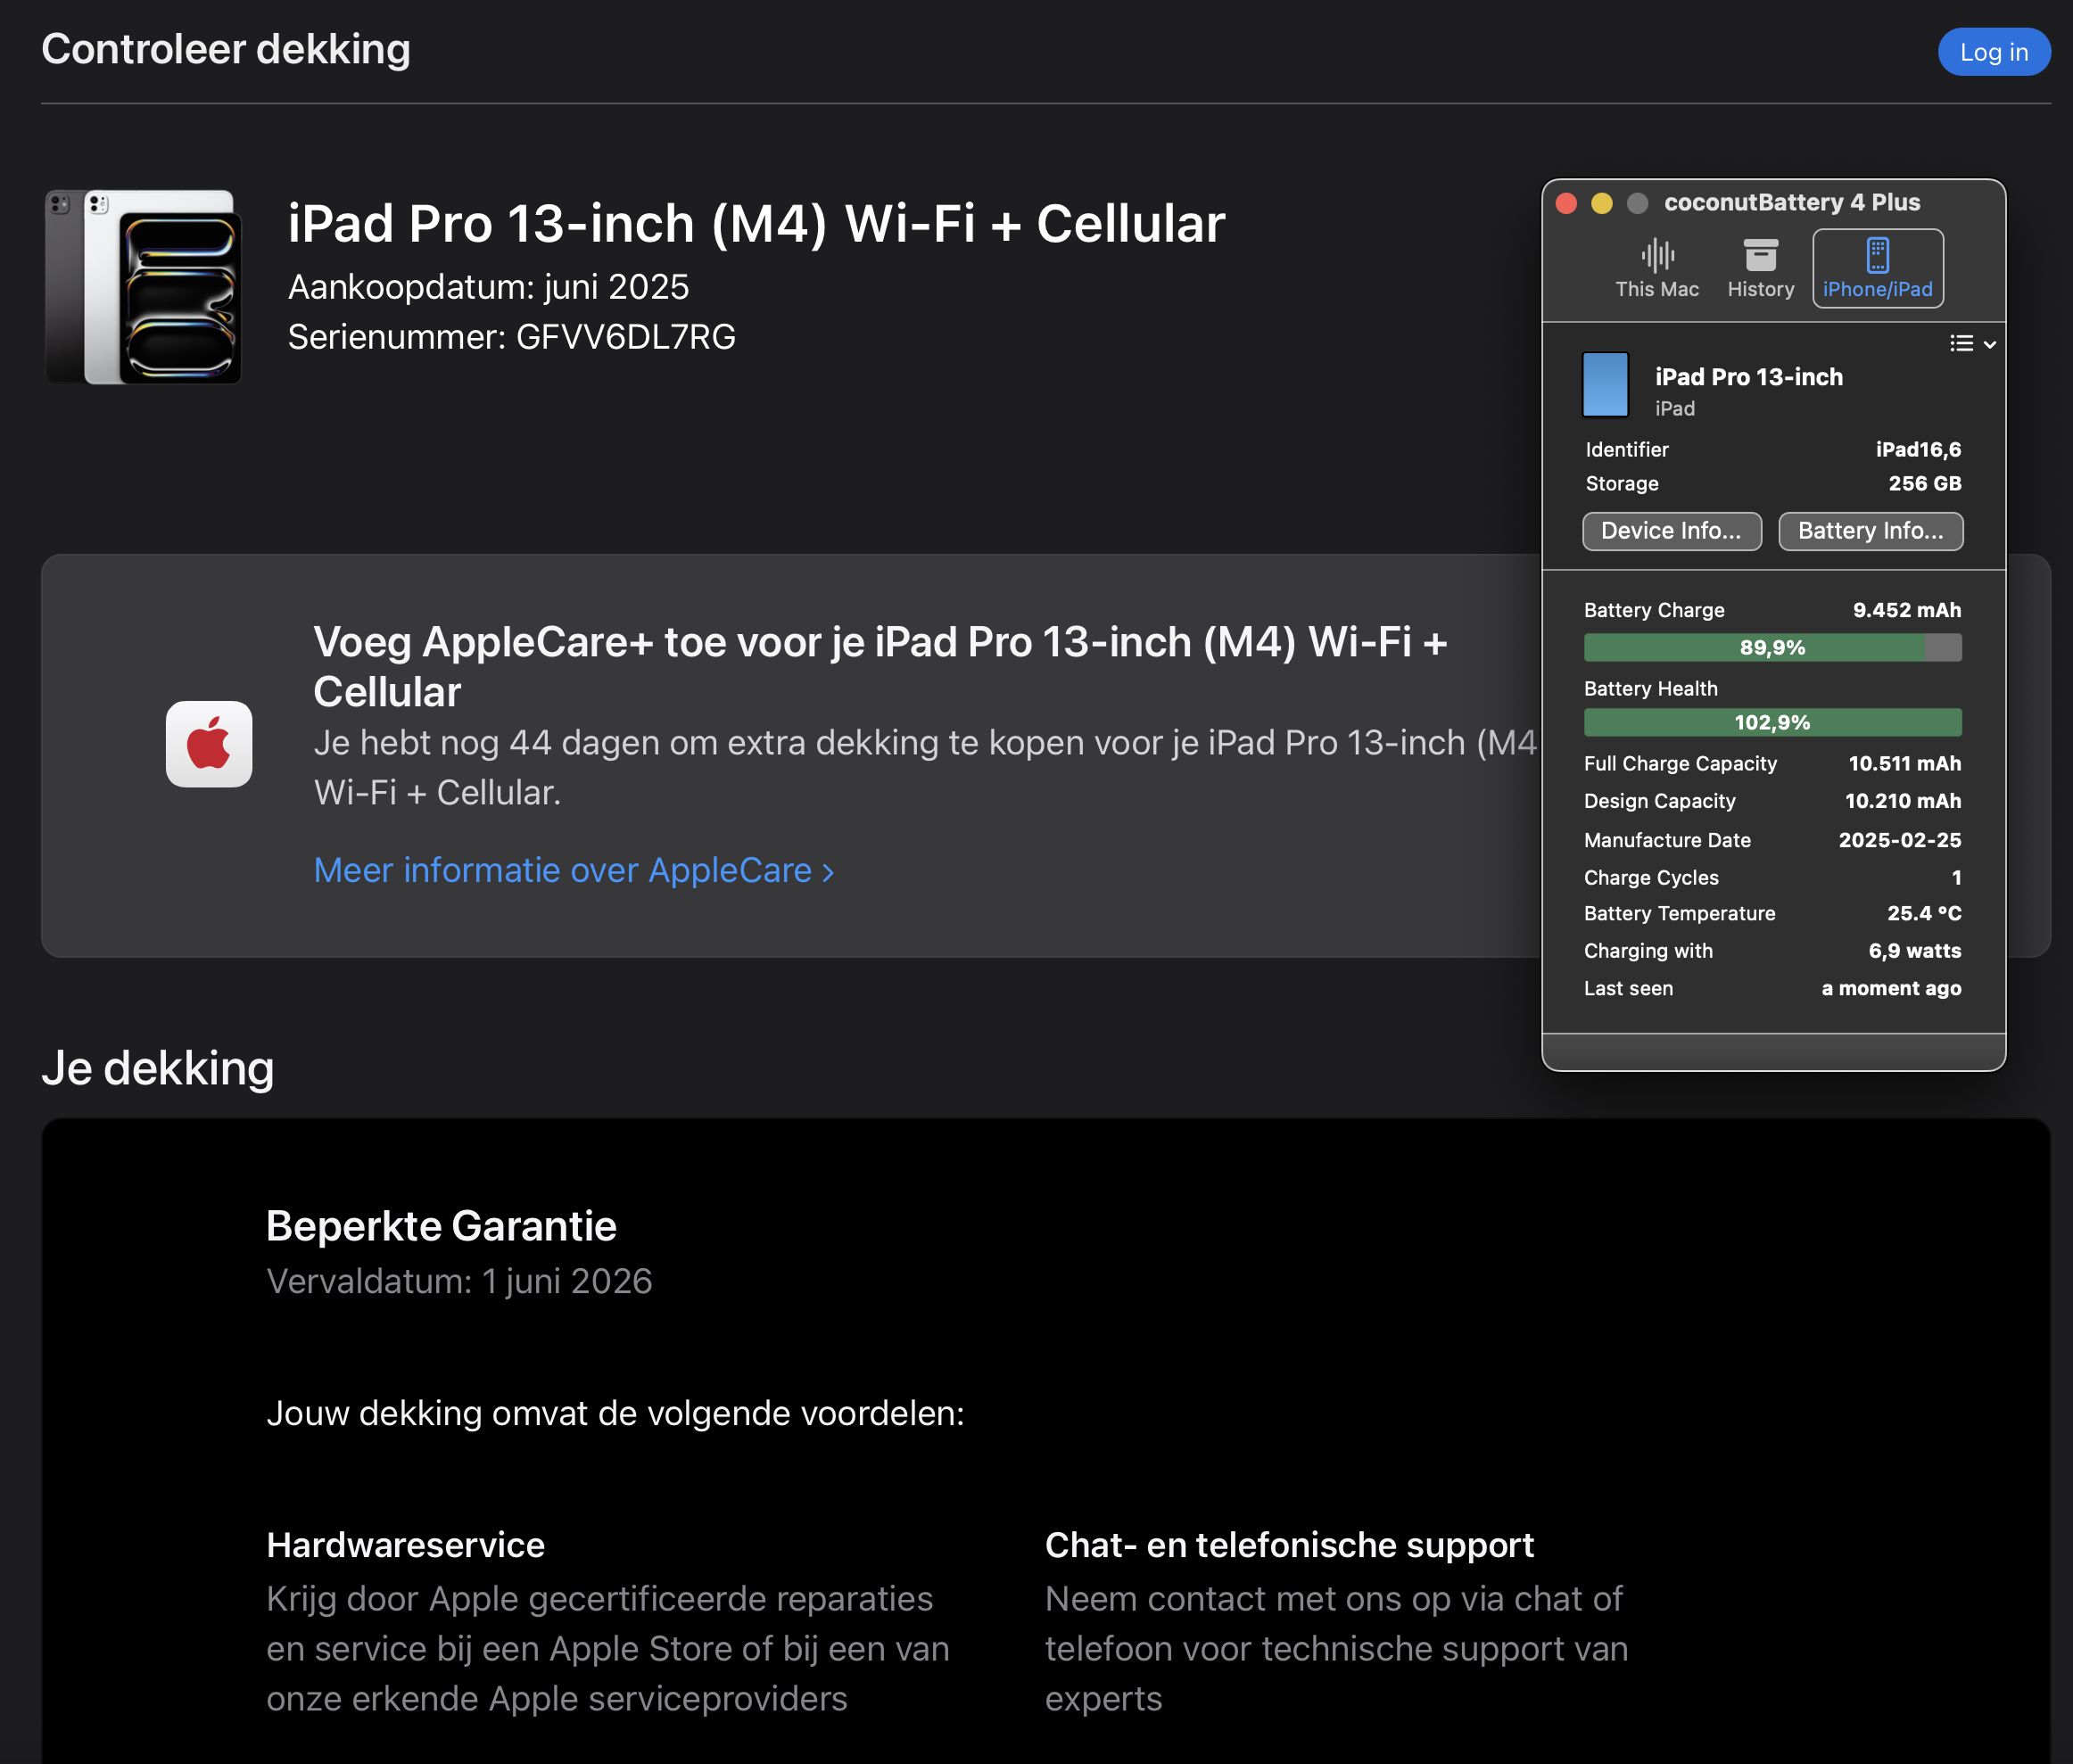The width and height of the screenshot is (2073, 1764).
Task: Click the Hardwareservice heading
Action: pos(405,1545)
